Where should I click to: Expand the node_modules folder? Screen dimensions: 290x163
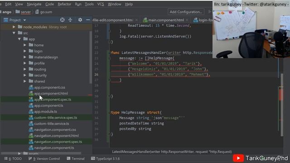(14, 27)
